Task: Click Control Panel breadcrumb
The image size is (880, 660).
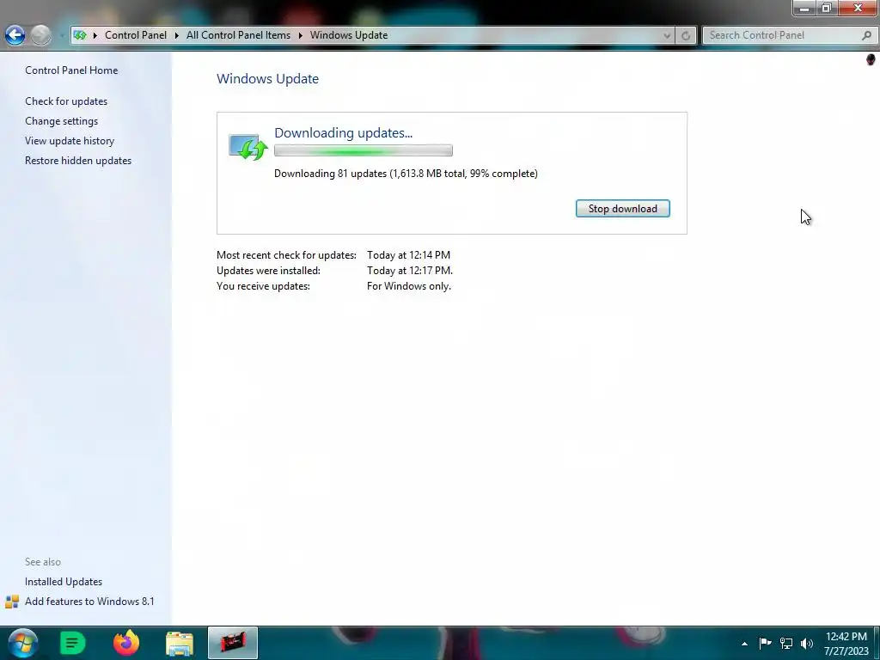Action: pyautogui.click(x=136, y=35)
